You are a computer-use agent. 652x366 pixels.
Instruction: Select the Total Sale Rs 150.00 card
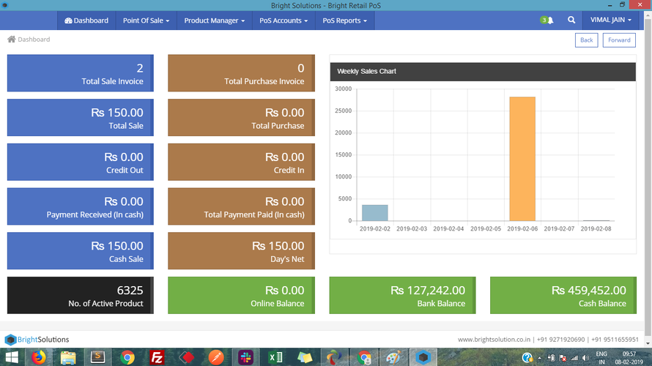point(81,118)
